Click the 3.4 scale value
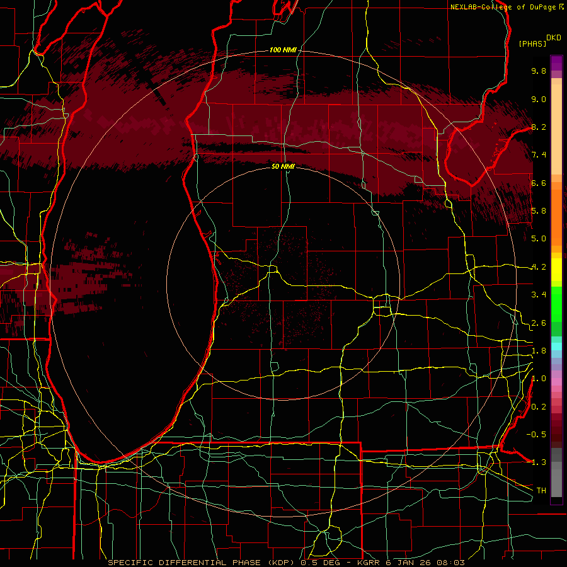Image resolution: width=567 pixels, height=567 pixels. (539, 295)
